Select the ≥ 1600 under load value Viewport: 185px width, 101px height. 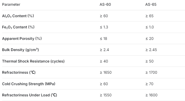(x=151, y=95)
